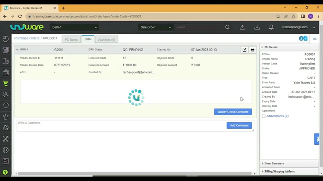Open the Sale Order search type dropdown

point(156,27)
